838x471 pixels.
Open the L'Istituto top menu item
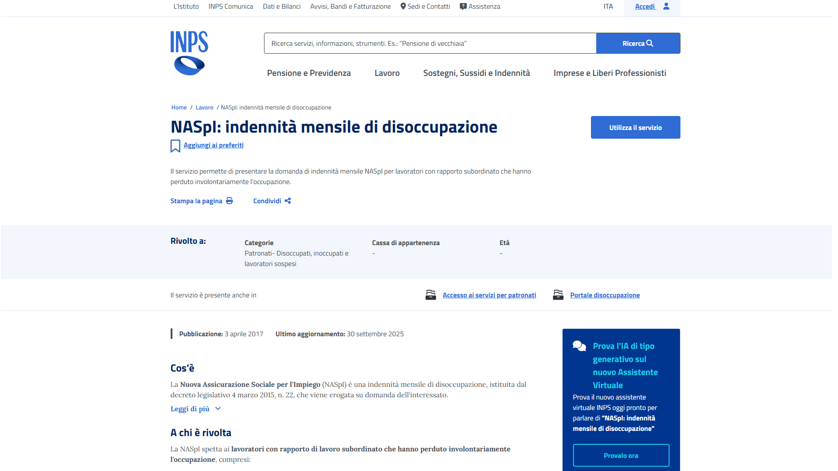[x=186, y=7]
